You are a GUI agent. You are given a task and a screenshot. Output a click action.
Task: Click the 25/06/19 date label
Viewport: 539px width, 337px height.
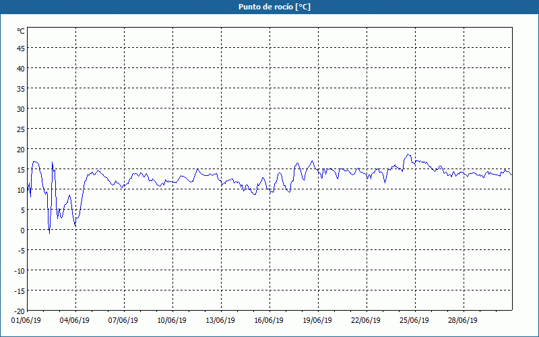pos(414,321)
